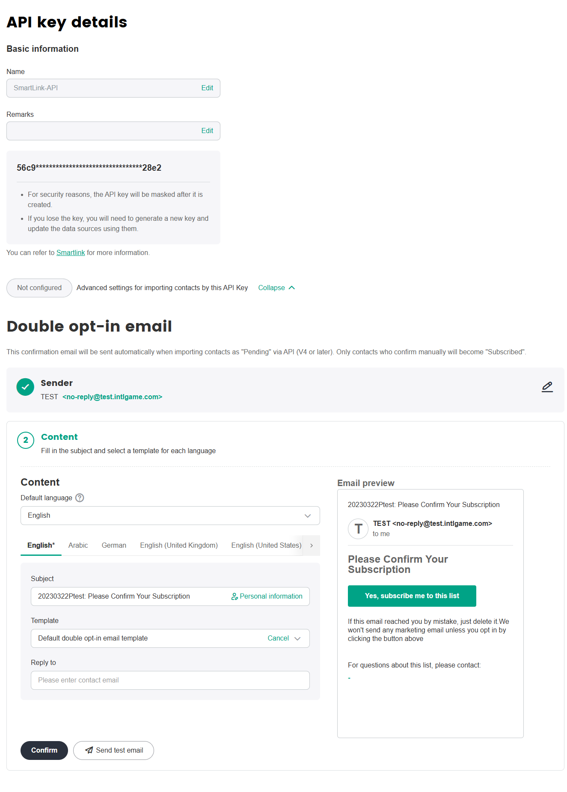Click the green Sender checkmark icon

25,387
